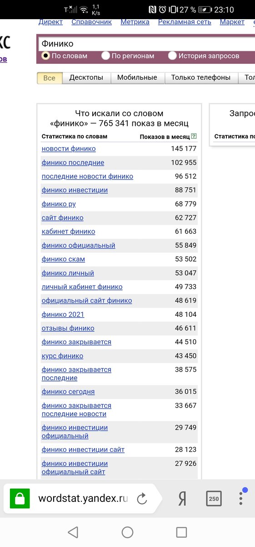Image resolution: width=255 pixels, height=547 pixels.
Task: Tap the Android back navigation triangle
Action: [x=73, y=532]
